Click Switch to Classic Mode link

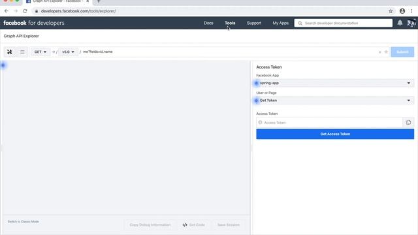point(24,222)
